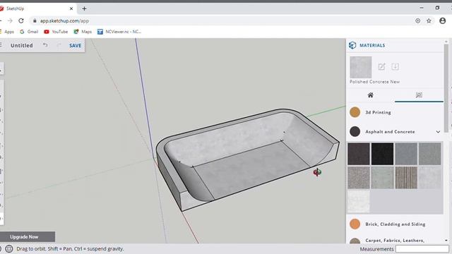Open a new browser tab

pos(84,8)
